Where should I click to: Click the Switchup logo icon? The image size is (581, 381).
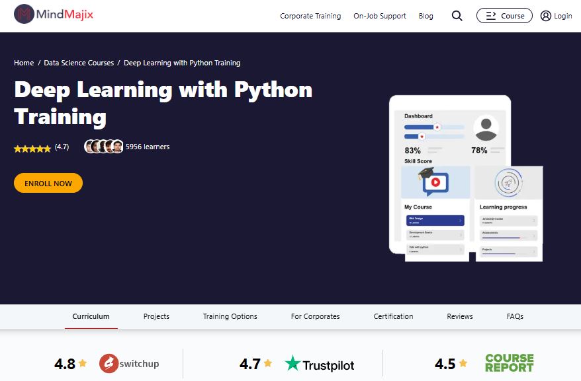pos(108,363)
